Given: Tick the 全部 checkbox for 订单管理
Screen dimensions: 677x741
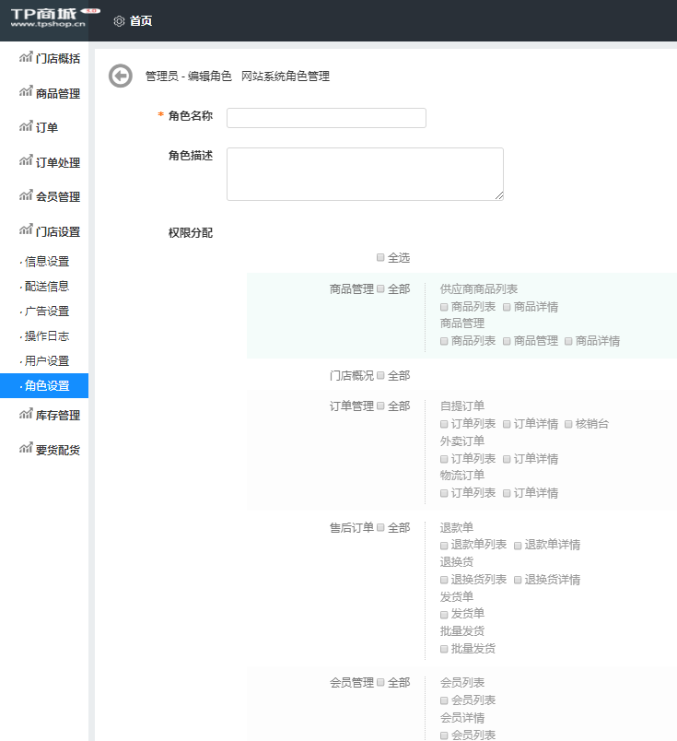Looking at the screenshot, I should 380,406.
